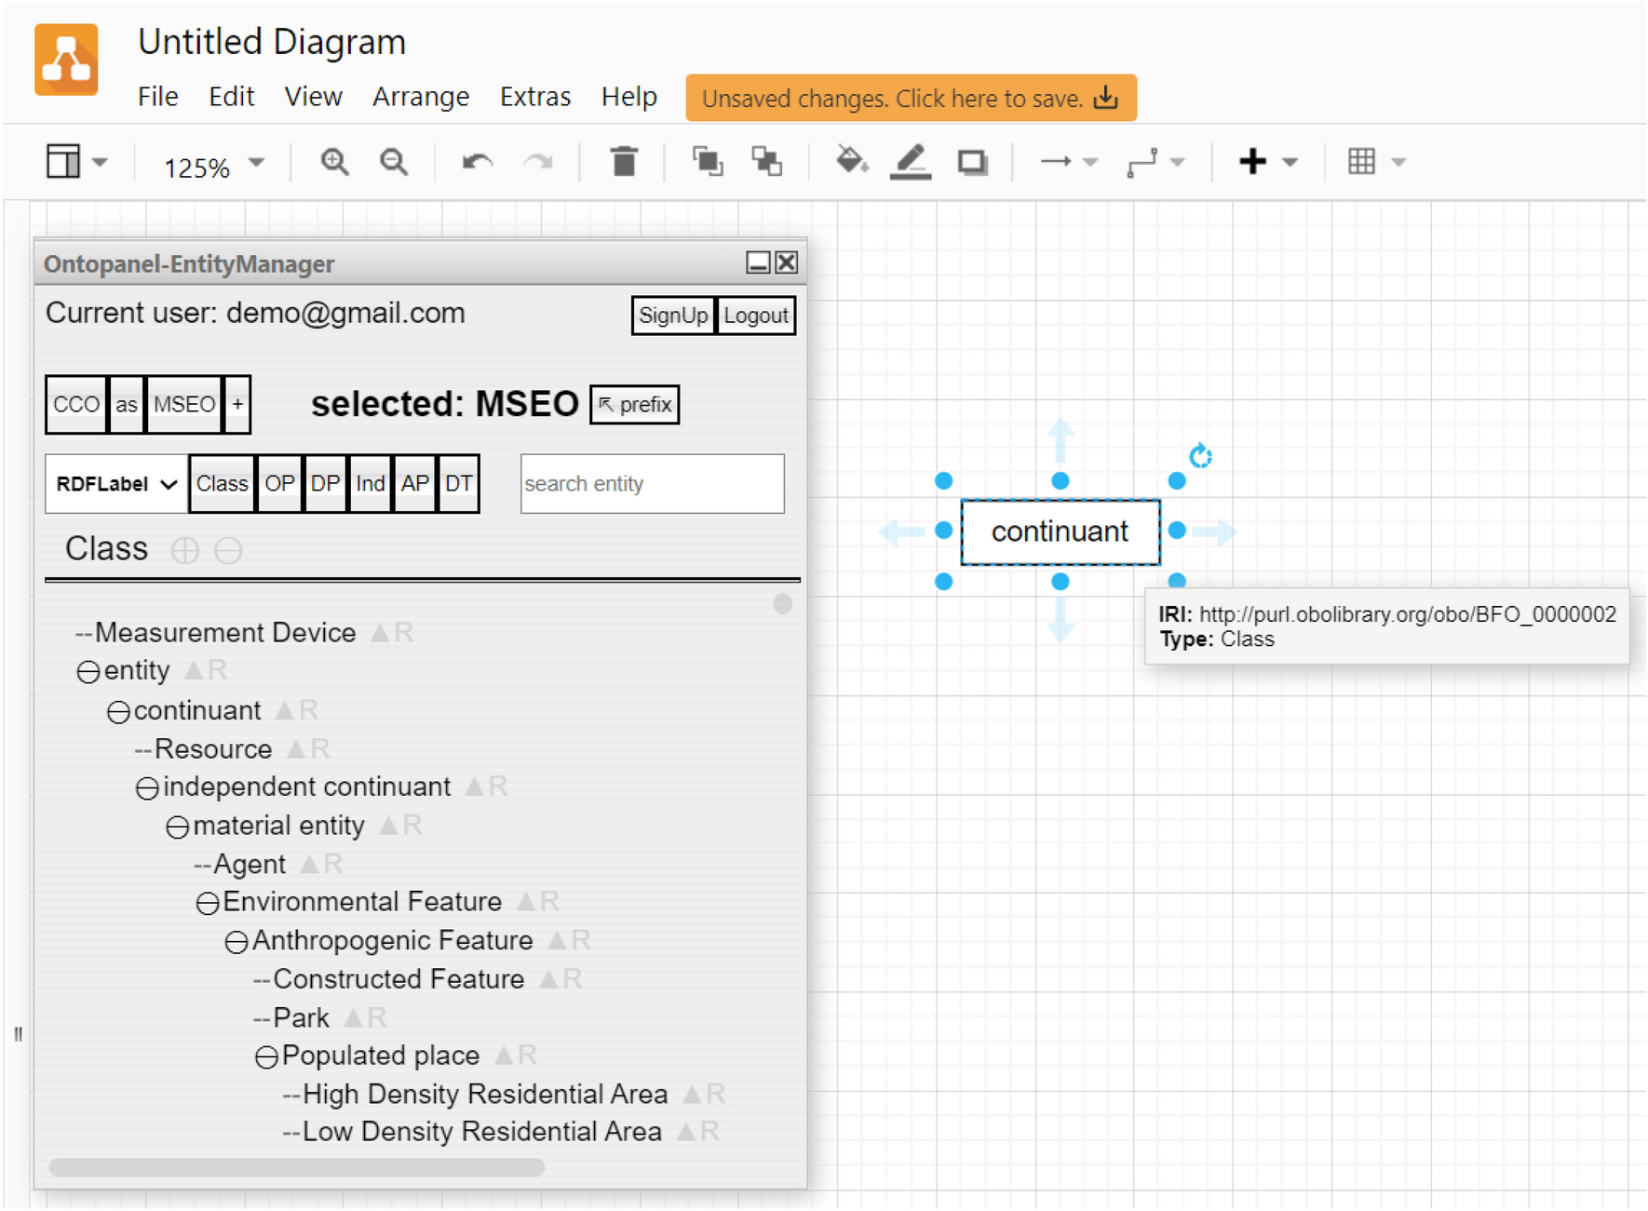Click the Zoom Out magnifier icon
Image resolution: width=1648 pixels, height=1211 pixels.
click(x=394, y=163)
